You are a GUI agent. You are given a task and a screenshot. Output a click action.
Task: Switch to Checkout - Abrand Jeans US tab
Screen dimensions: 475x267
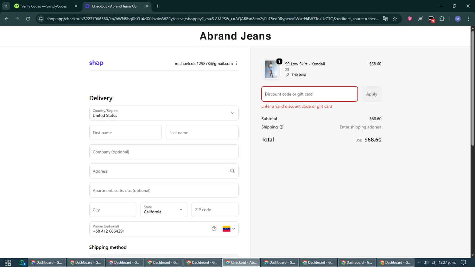pos(114,6)
